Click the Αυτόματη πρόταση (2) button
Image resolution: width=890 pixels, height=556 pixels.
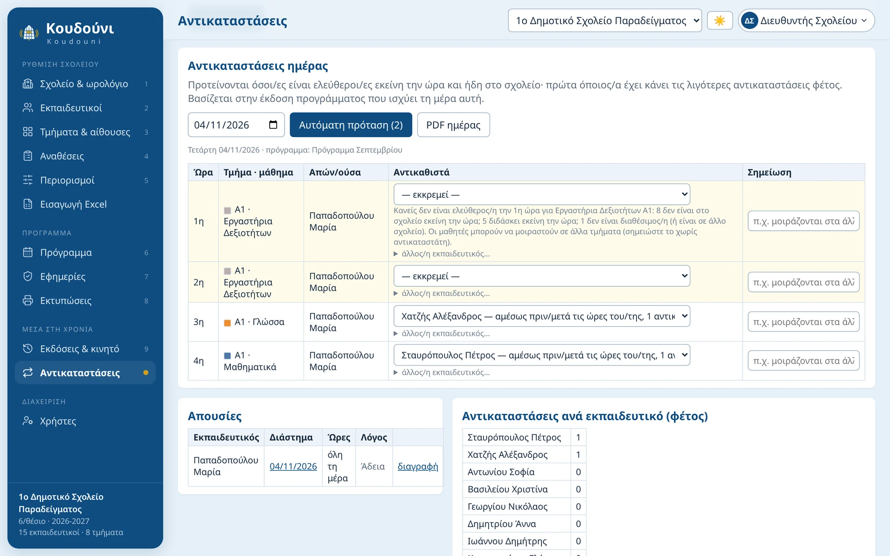click(351, 125)
